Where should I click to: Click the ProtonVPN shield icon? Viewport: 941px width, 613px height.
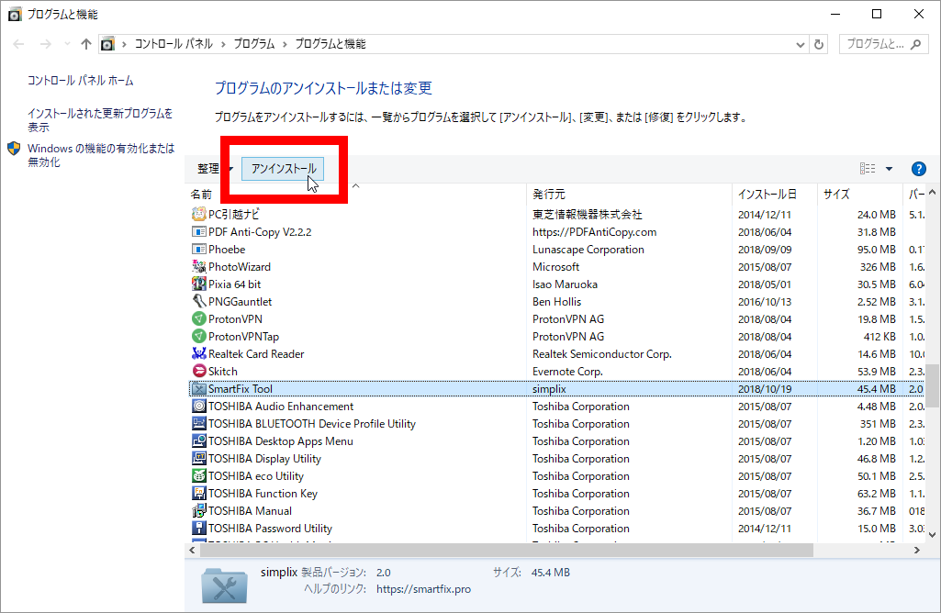click(198, 318)
